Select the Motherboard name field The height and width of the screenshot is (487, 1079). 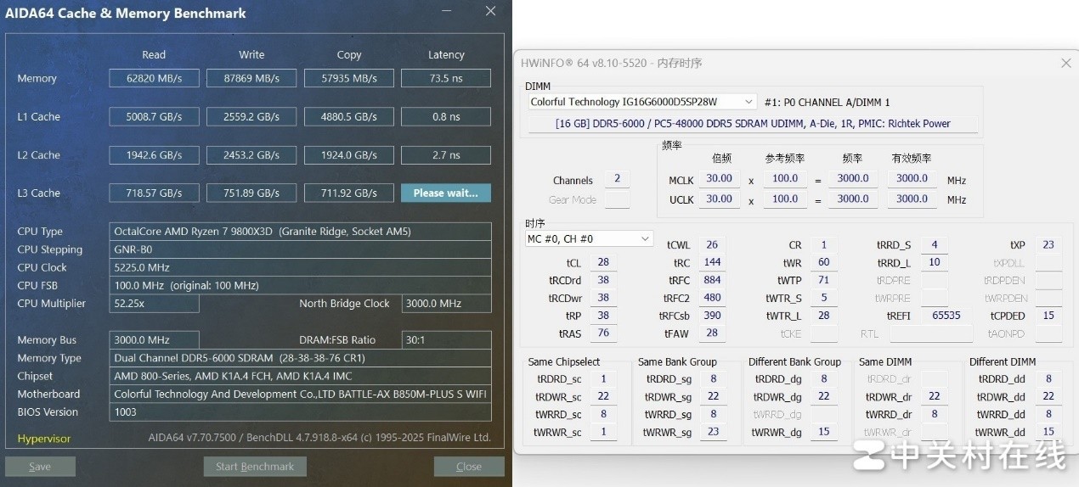(x=301, y=395)
